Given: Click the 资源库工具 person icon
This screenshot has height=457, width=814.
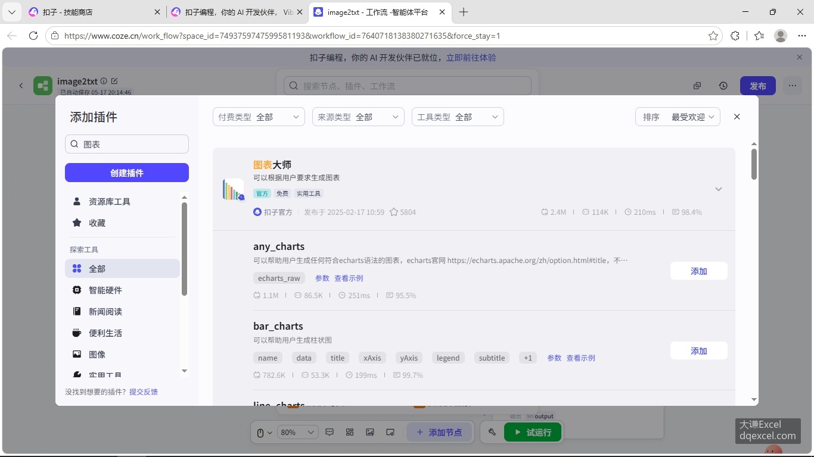Looking at the screenshot, I should click(77, 201).
